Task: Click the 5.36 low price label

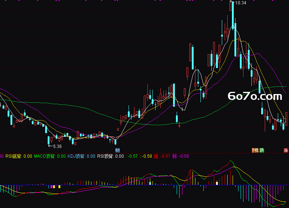Action: pos(57,147)
